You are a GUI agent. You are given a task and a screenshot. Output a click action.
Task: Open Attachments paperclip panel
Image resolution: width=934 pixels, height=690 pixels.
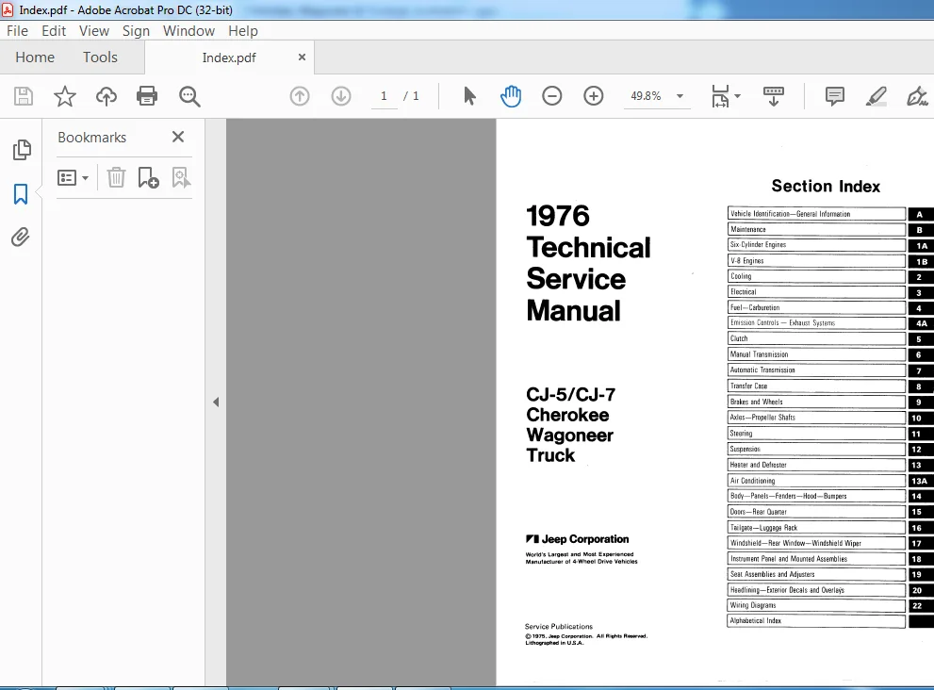click(x=20, y=238)
